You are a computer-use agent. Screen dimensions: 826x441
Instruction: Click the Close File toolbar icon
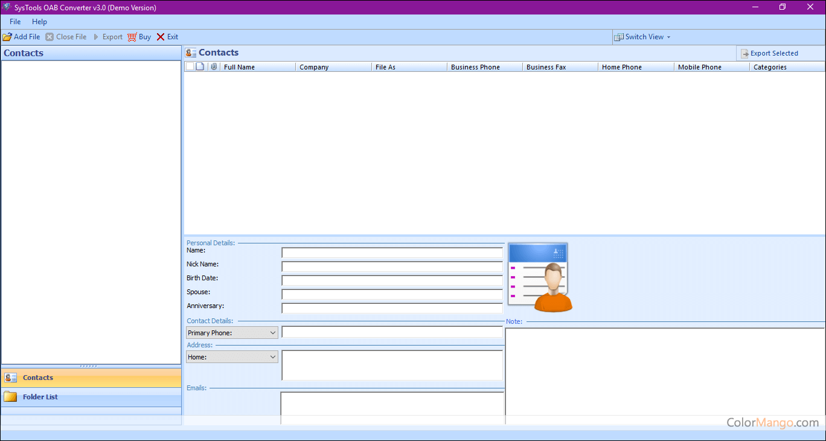50,37
